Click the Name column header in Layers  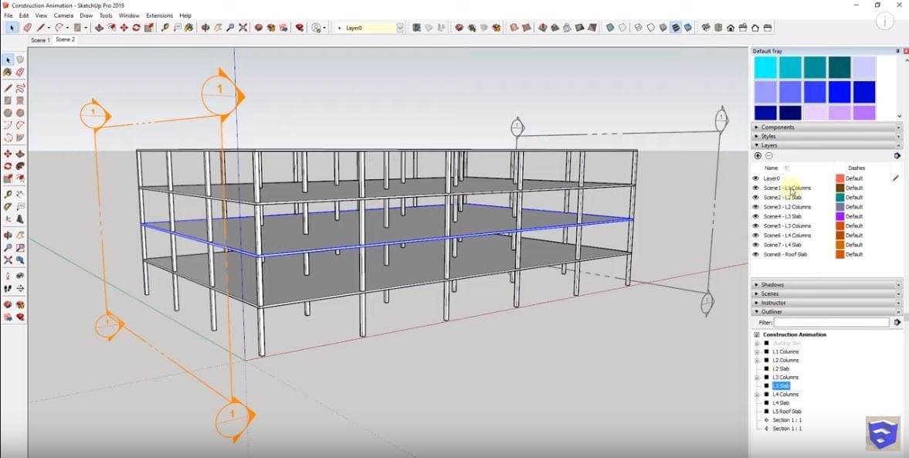[x=771, y=168]
